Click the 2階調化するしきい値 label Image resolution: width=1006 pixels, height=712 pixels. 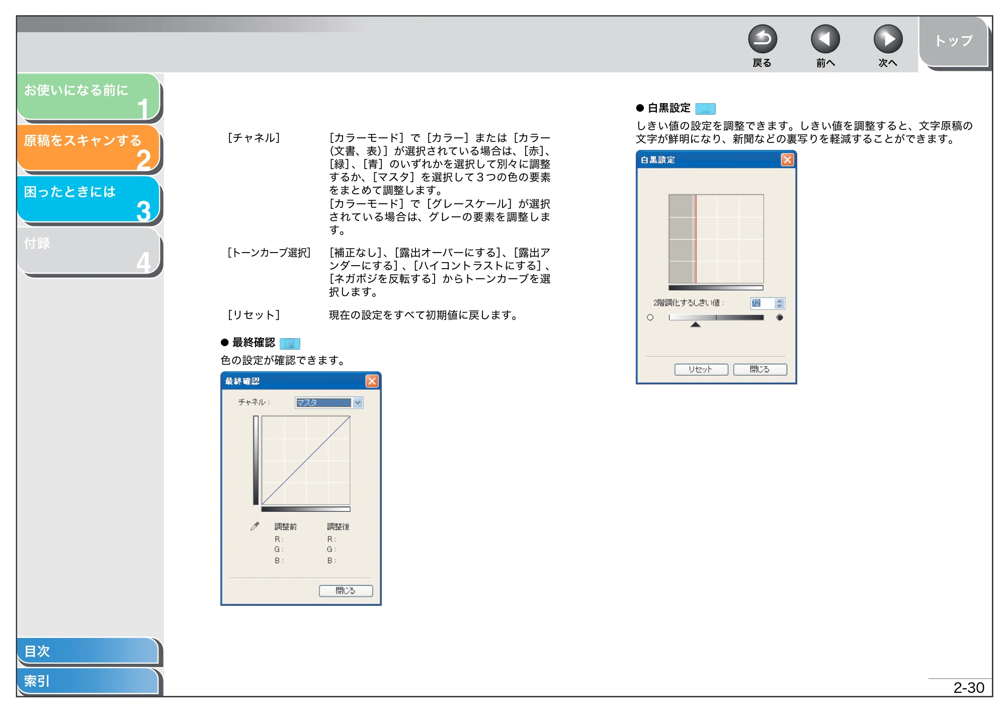[688, 303]
